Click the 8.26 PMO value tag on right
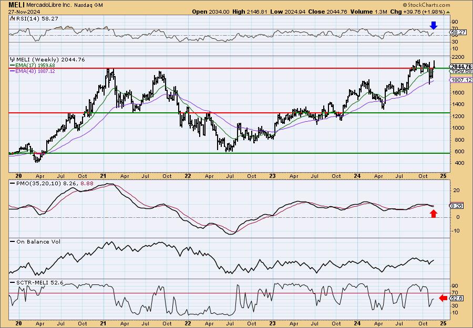 pos(457,206)
